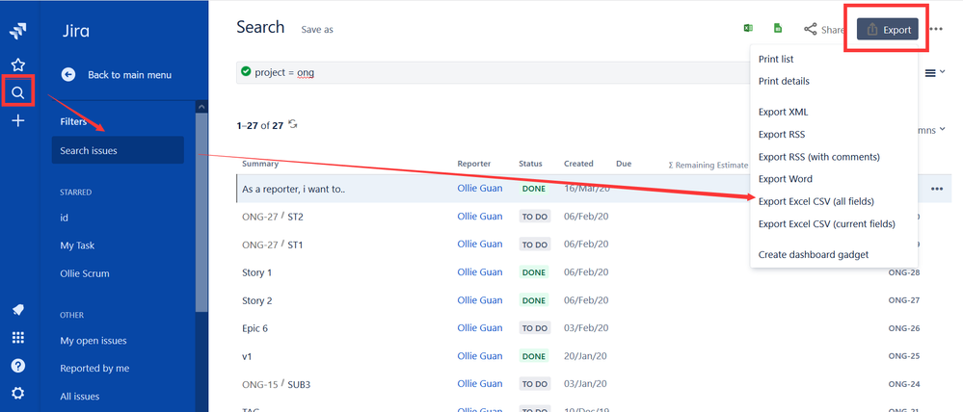Open search via the magnifier sidebar icon

click(17, 93)
